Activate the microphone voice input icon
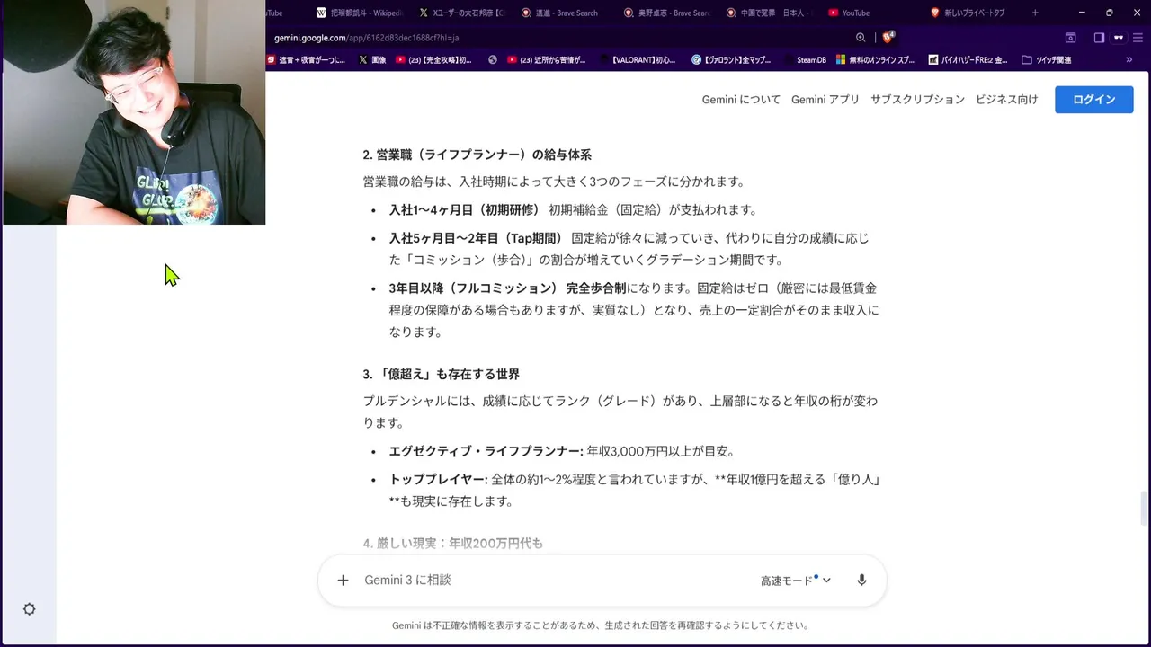Viewport: 1151px width, 647px height. coord(861,581)
